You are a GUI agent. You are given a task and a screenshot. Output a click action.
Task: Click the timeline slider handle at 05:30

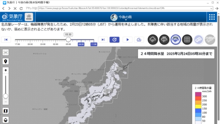(x=68, y=40)
